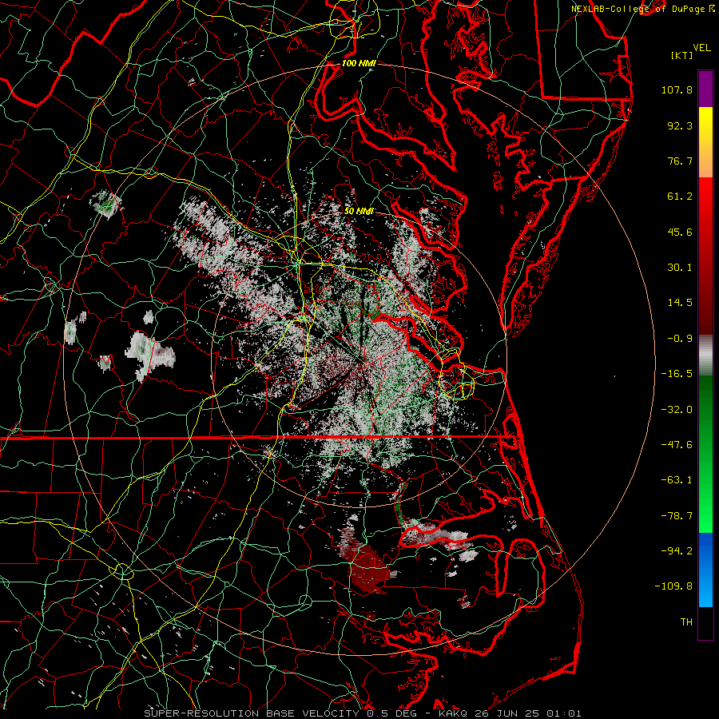Click the -0.9 velocity scale value
This screenshot has height=719, width=719.
pos(680,339)
